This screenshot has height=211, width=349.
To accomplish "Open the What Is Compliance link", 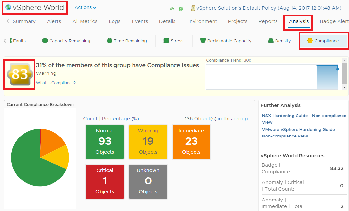I will tap(56, 83).
